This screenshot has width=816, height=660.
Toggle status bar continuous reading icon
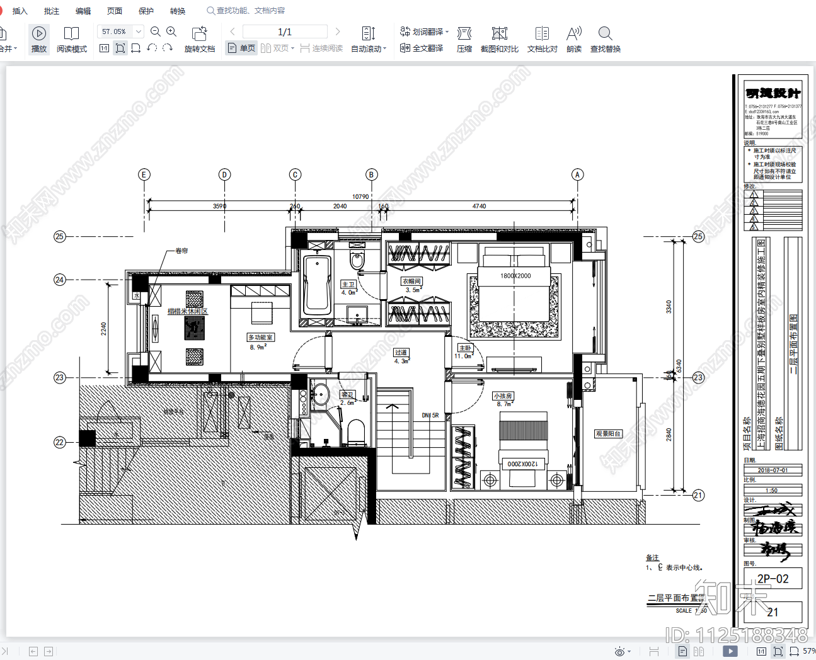(x=654, y=651)
